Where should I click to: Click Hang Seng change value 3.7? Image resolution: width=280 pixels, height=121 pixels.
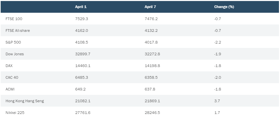[217, 101]
